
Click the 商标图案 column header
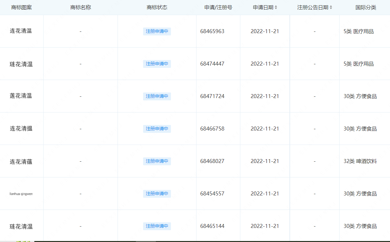[x=21, y=8]
